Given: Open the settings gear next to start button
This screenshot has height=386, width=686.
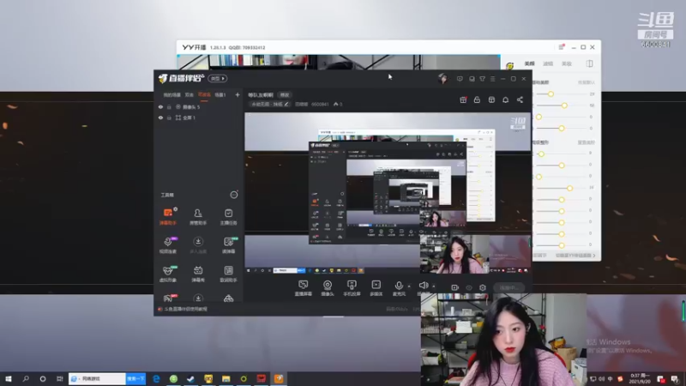Looking at the screenshot, I should click(x=483, y=287).
